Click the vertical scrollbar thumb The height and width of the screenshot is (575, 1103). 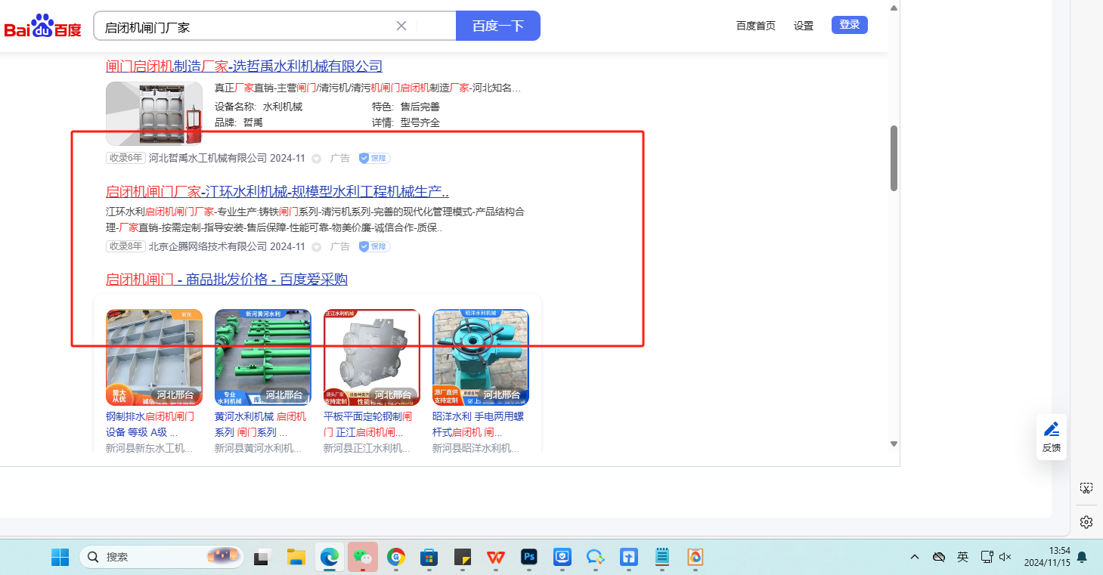[894, 158]
